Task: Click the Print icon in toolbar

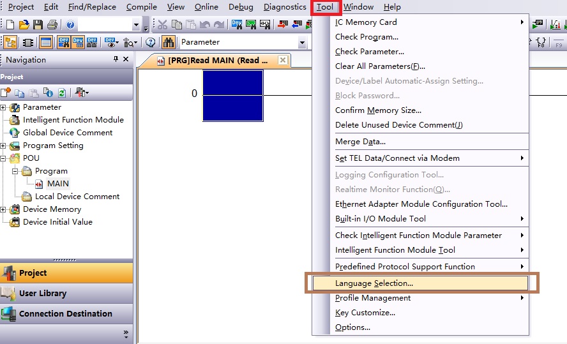Action: tap(52, 25)
